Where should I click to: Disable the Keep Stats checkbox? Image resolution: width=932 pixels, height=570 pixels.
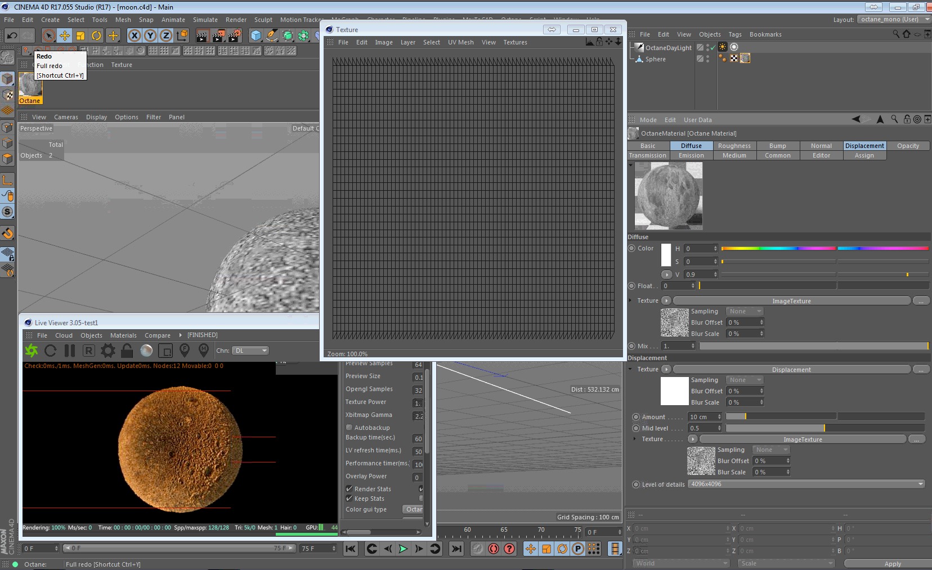[x=349, y=499]
